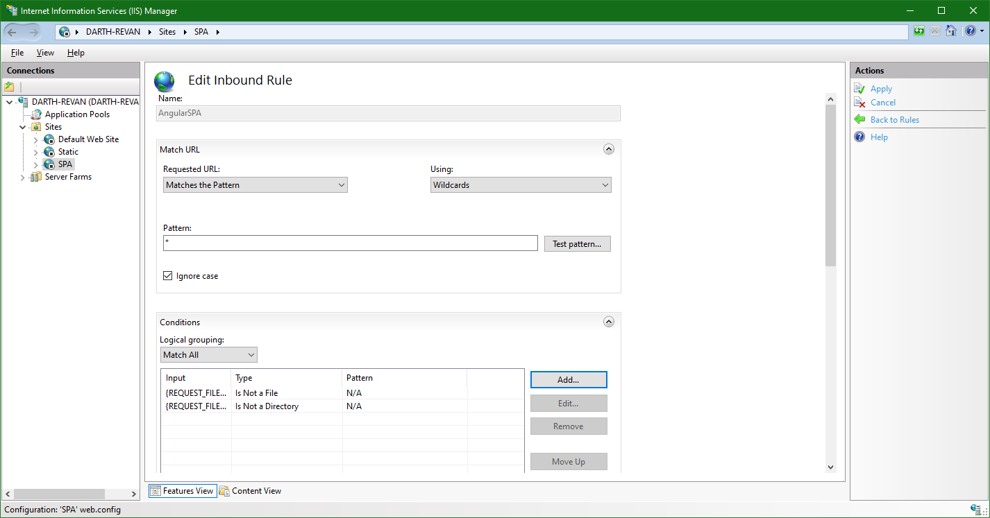Open the View menu
This screenshot has height=518, width=990.
click(44, 52)
